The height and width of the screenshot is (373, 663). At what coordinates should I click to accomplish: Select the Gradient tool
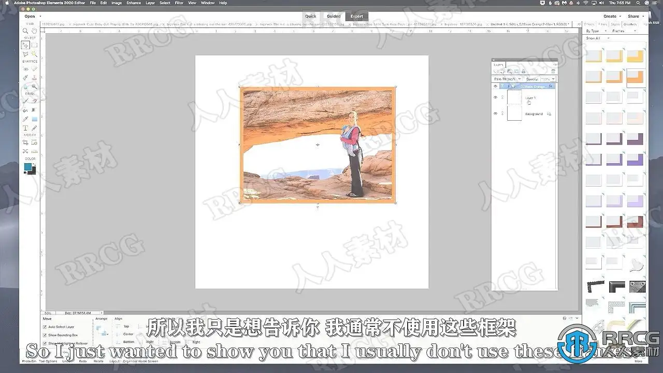click(x=34, y=109)
